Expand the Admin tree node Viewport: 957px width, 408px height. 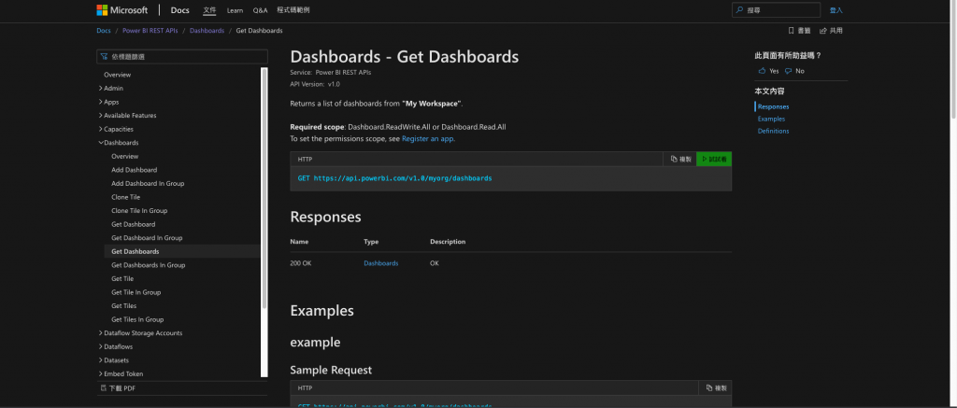pos(100,89)
